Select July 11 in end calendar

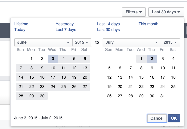coord(173,68)
